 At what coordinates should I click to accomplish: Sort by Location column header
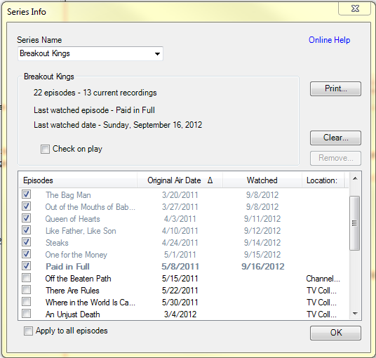pos(323,180)
